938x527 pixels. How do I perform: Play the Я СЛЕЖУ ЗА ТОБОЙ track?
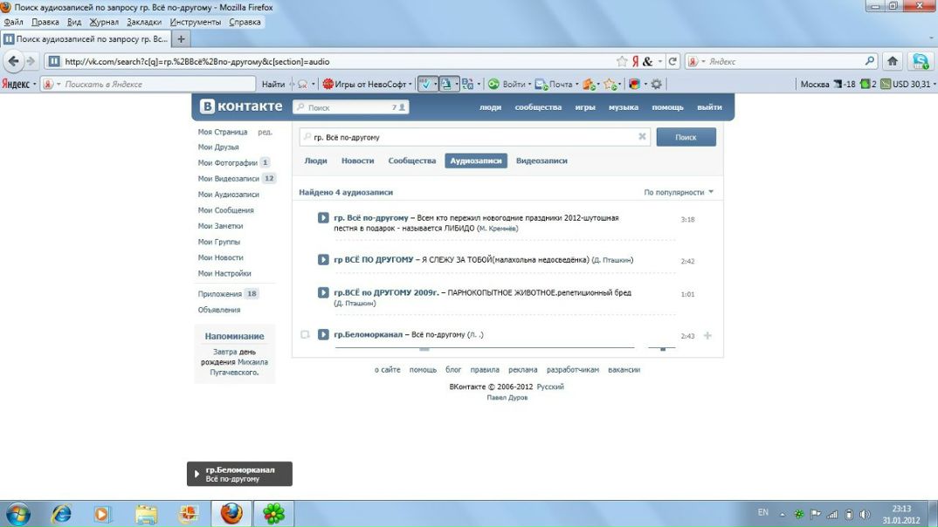323,260
